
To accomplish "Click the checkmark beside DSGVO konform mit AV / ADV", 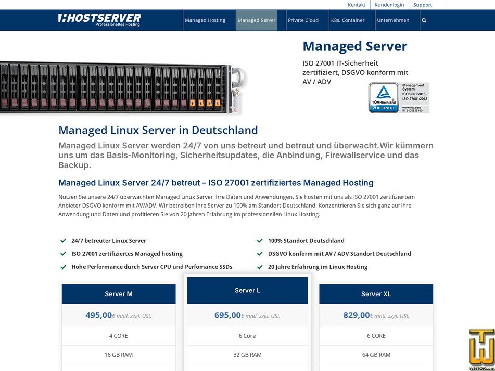I will [x=260, y=253].
